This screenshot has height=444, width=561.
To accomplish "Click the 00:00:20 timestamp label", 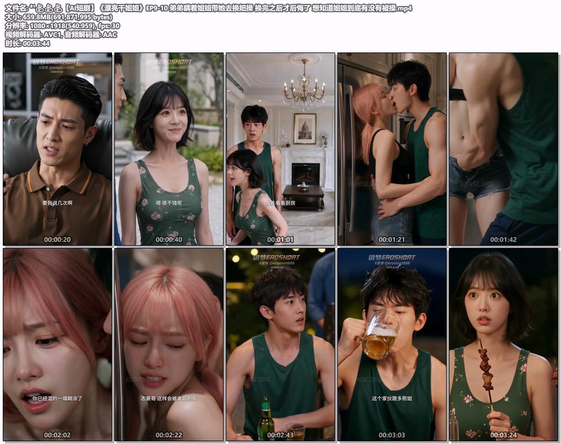I will click(57, 239).
